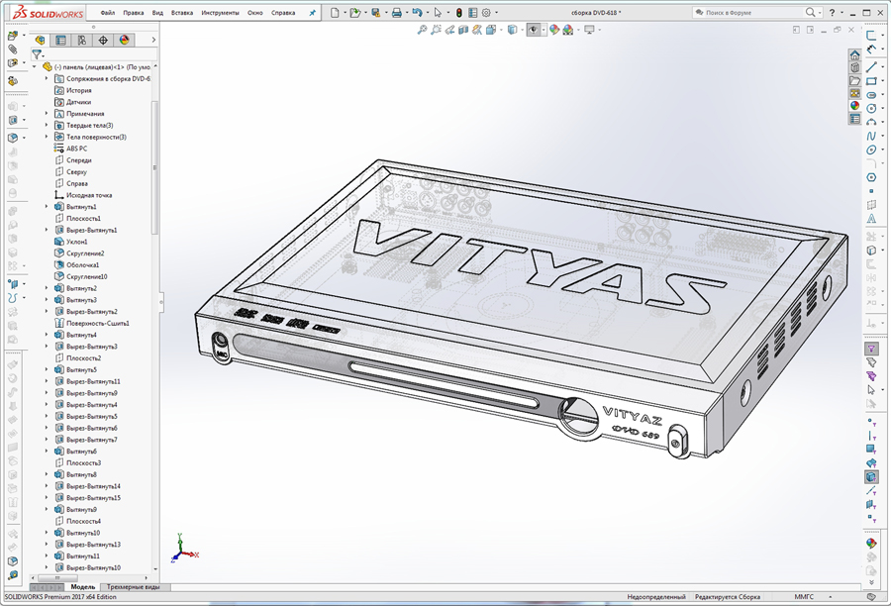Image resolution: width=891 pixels, height=606 pixels.
Task: Click the Apply Scene icon
Action: click(567, 31)
